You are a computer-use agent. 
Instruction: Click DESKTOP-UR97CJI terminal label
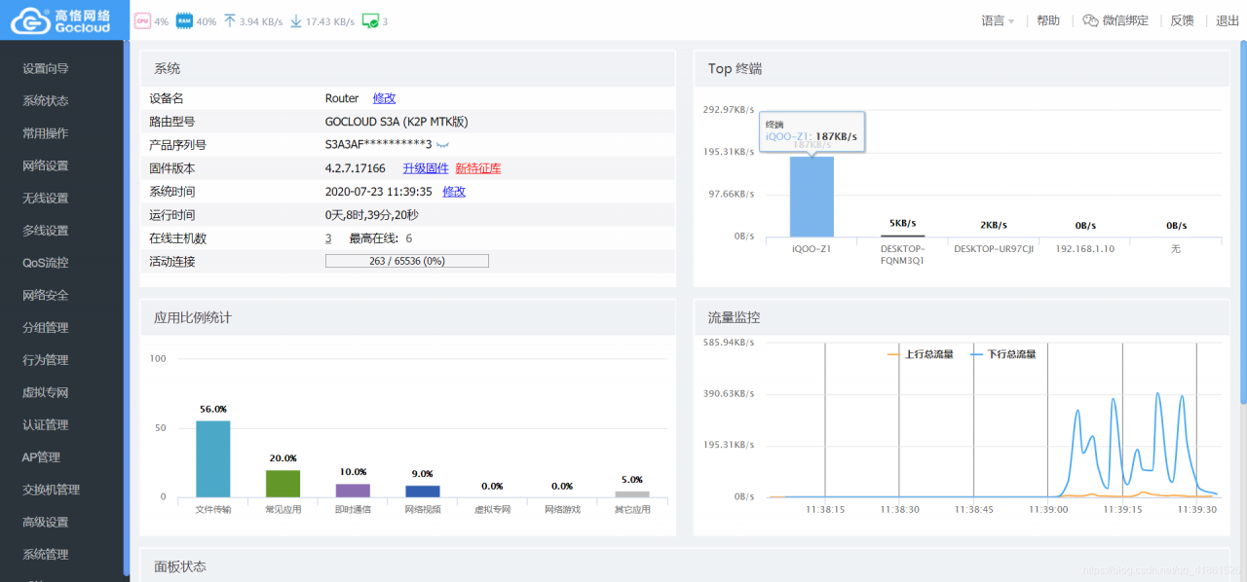pos(993,249)
